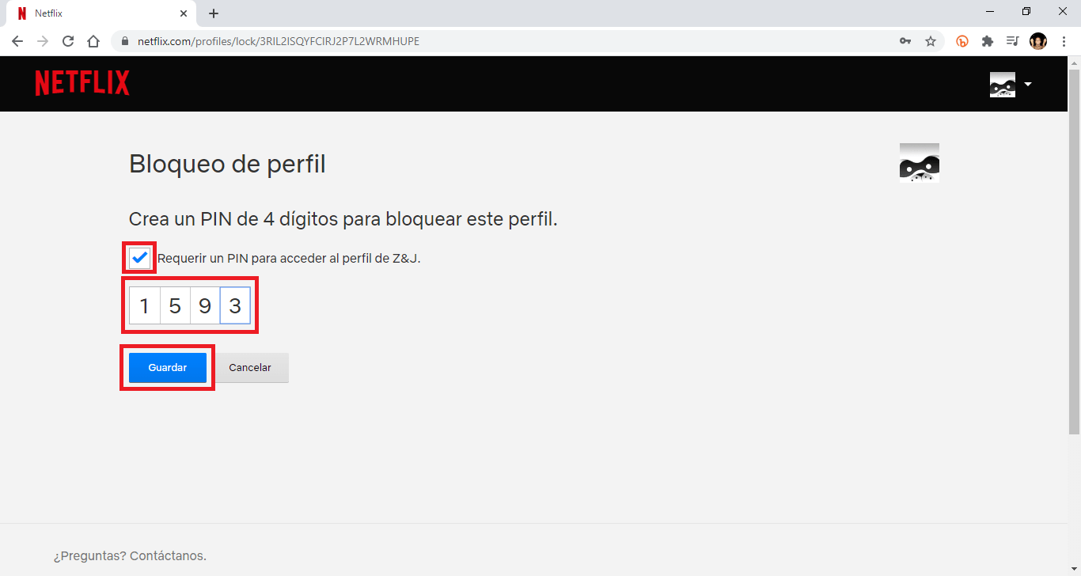The width and height of the screenshot is (1081, 576).
Task: Save the PIN with Guardar
Action: click(168, 368)
